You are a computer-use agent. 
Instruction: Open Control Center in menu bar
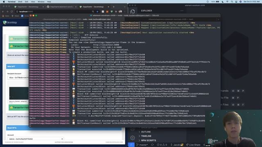pos(236,2)
